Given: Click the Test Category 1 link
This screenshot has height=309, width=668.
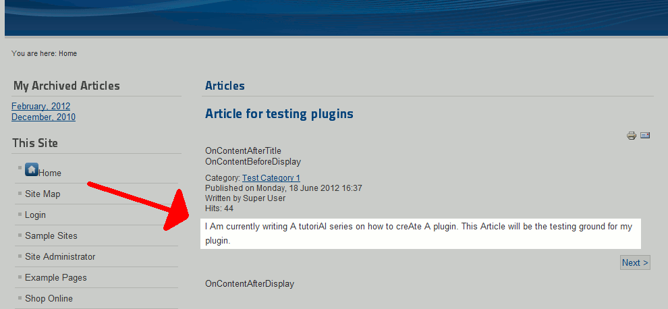Looking at the screenshot, I should click(x=271, y=178).
